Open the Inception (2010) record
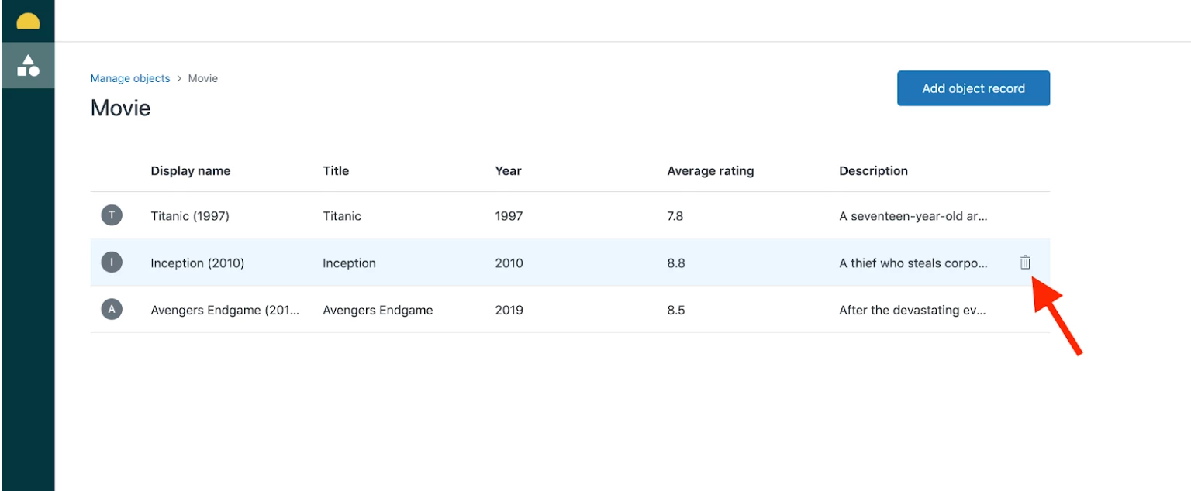Image resolution: width=1191 pixels, height=491 pixels. 198,263
